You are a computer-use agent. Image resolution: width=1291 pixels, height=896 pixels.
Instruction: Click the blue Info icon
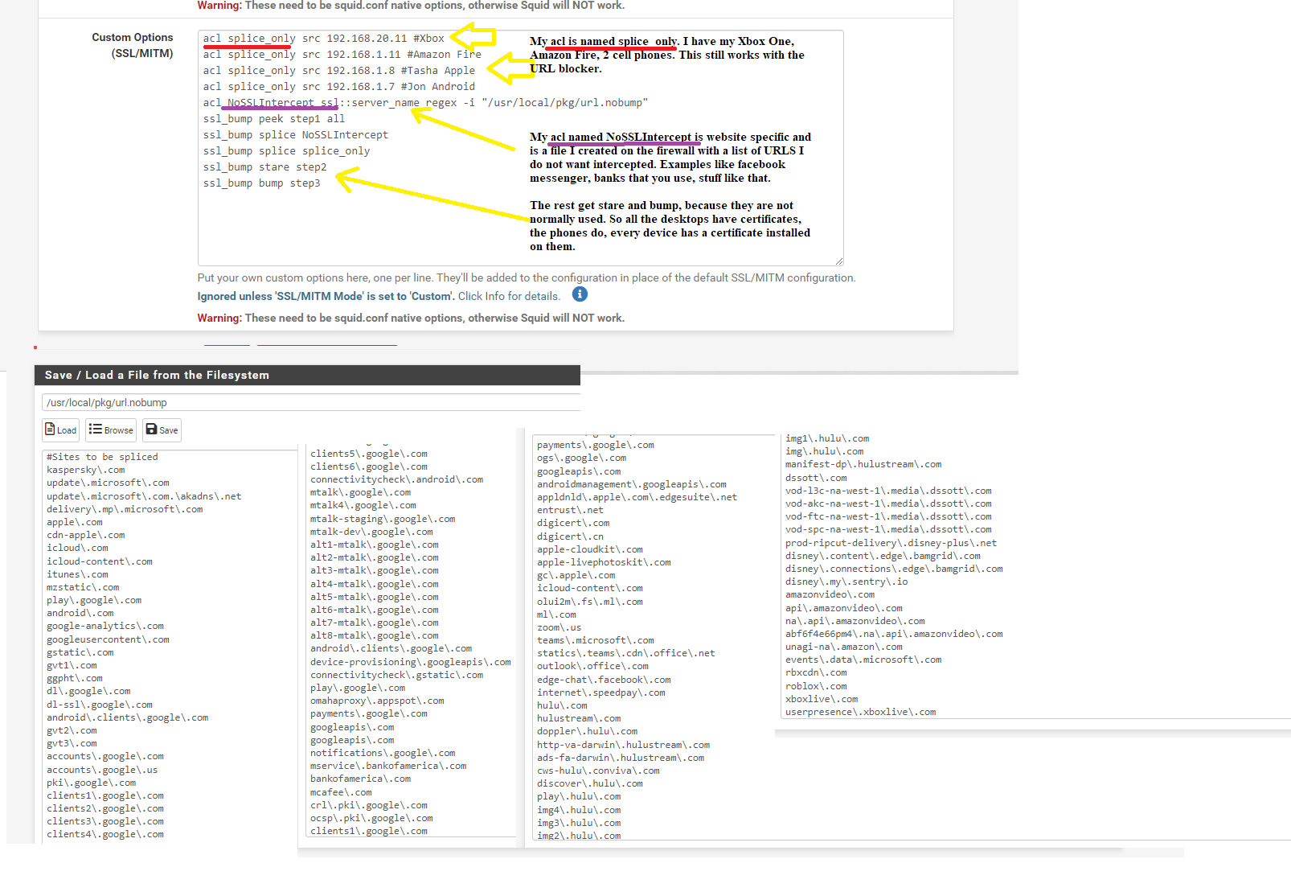point(580,294)
